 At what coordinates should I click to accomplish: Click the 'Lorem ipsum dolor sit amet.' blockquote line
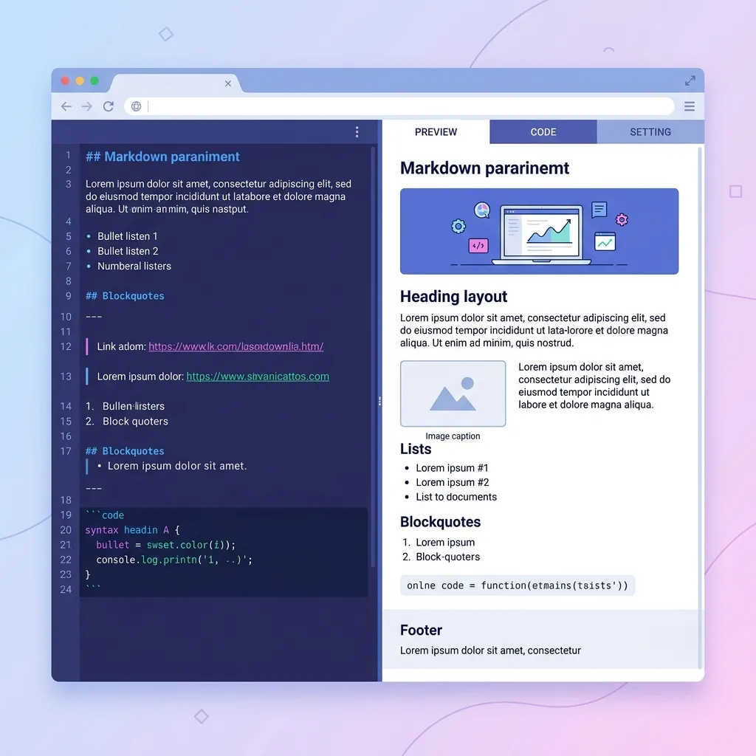coord(177,467)
